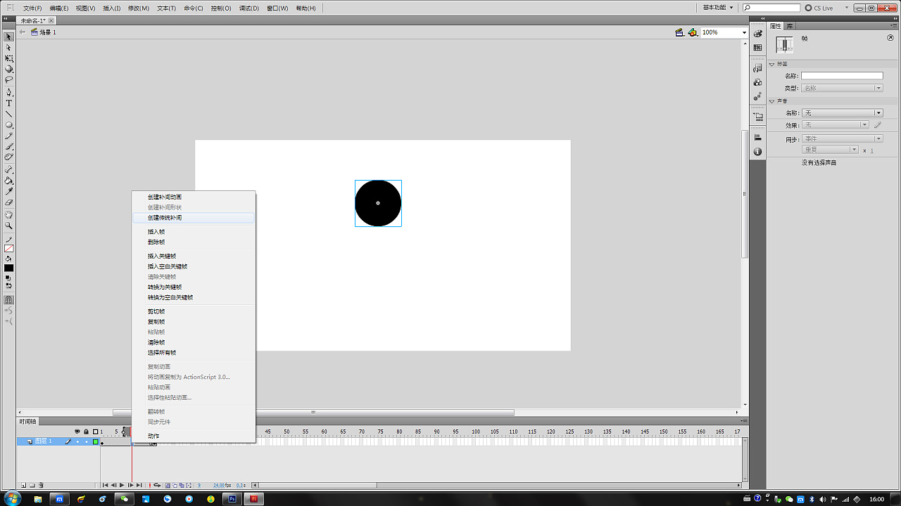901x506 pixels.
Task: Open the Info panel icon in the dock
Action: pos(757,152)
